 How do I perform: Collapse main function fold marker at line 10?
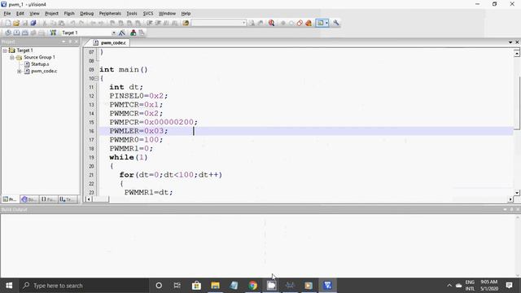point(97,78)
